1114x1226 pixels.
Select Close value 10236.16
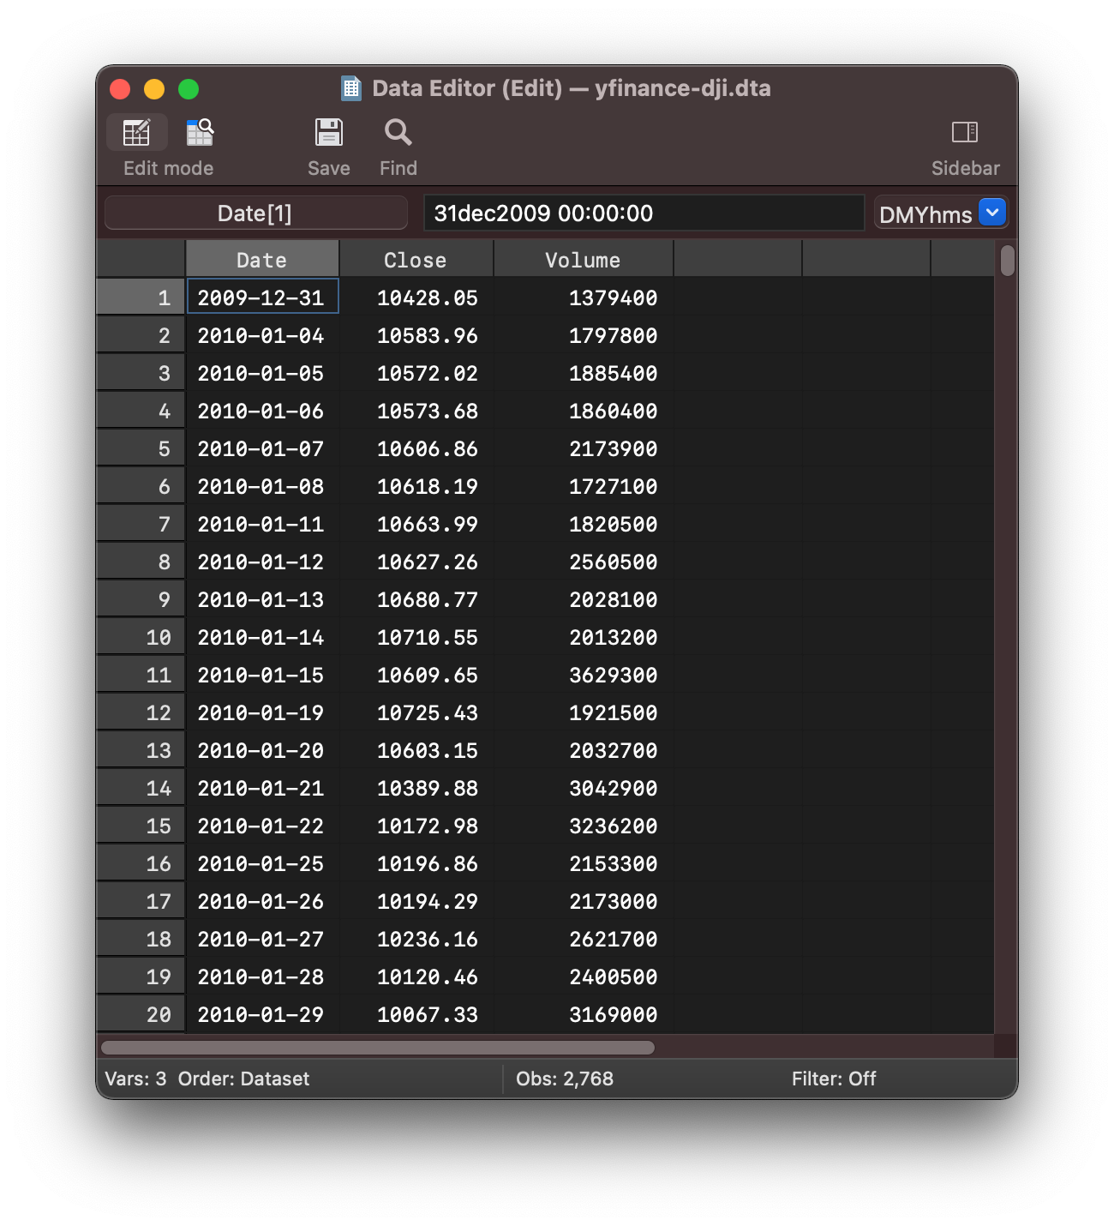(417, 939)
